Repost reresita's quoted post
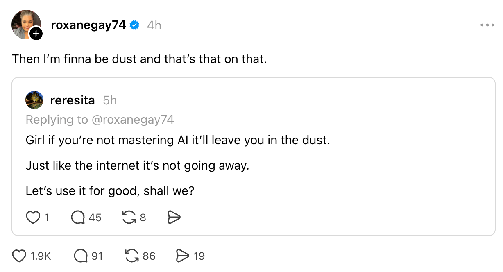The height and width of the screenshot is (272, 503). pyautogui.click(x=129, y=218)
